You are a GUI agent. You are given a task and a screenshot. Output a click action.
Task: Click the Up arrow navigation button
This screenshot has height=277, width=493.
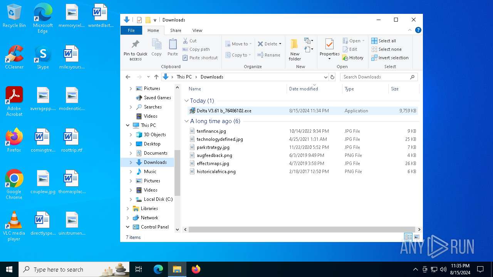(x=156, y=77)
